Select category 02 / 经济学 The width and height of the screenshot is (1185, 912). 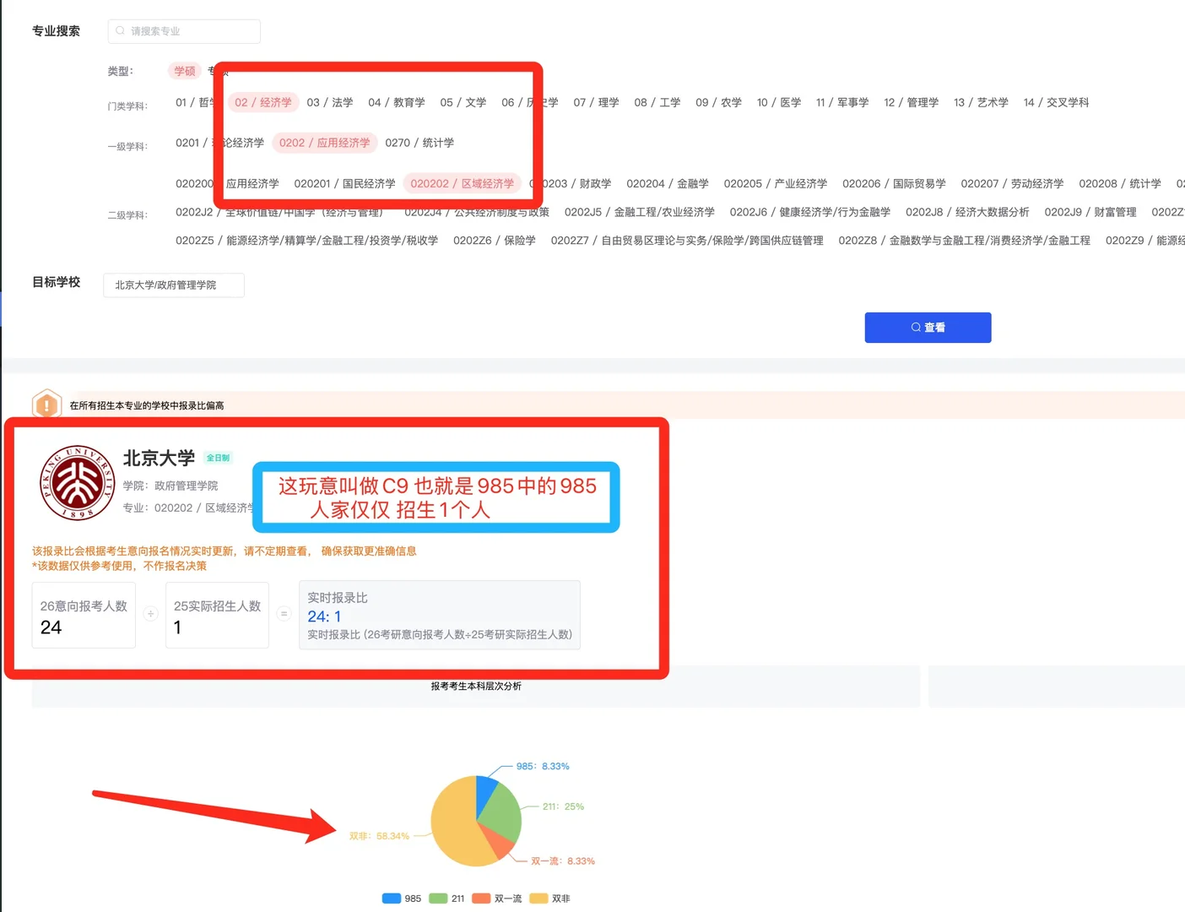click(263, 102)
